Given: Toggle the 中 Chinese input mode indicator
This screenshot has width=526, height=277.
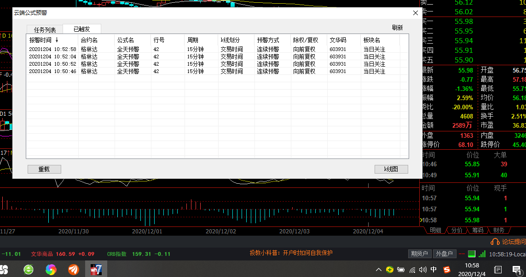Looking at the screenshot, I should coord(434,269).
